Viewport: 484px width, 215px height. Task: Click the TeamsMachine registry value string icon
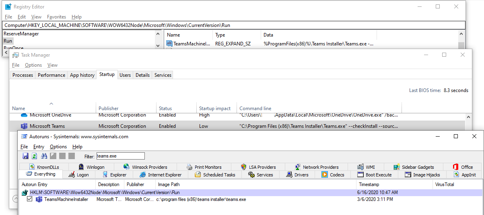[169, 43]
